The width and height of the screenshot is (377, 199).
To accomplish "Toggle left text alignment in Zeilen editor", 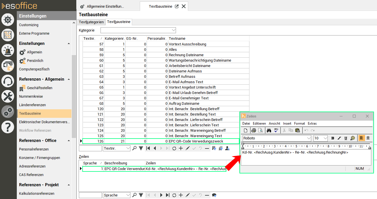I will (362, 138).
